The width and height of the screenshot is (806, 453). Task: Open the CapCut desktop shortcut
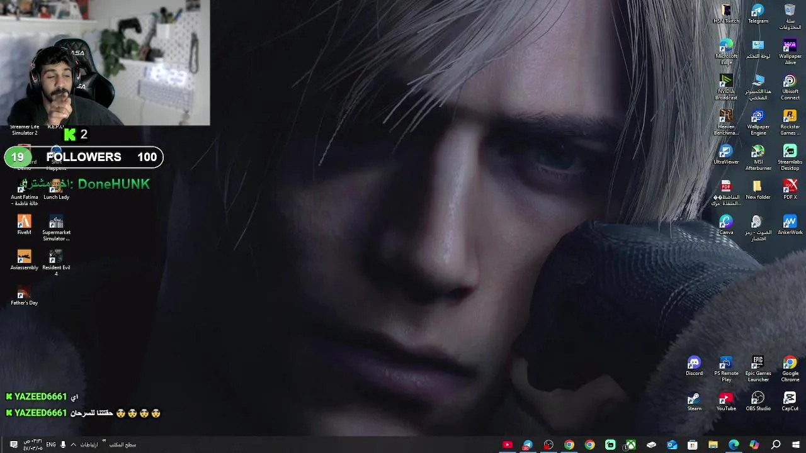point(790,401)
